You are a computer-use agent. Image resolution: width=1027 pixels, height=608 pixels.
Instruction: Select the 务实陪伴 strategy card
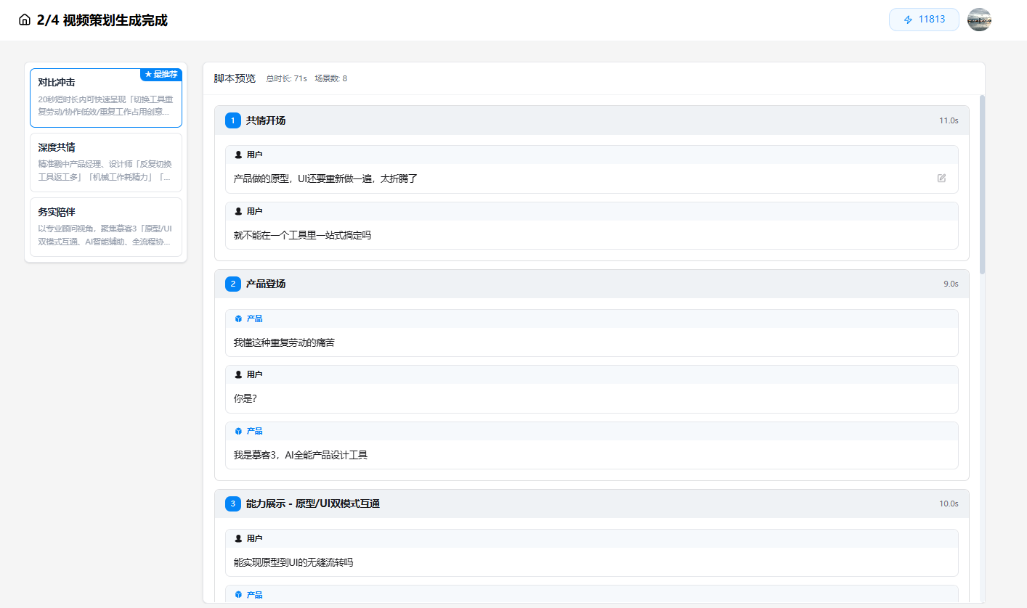106,227
